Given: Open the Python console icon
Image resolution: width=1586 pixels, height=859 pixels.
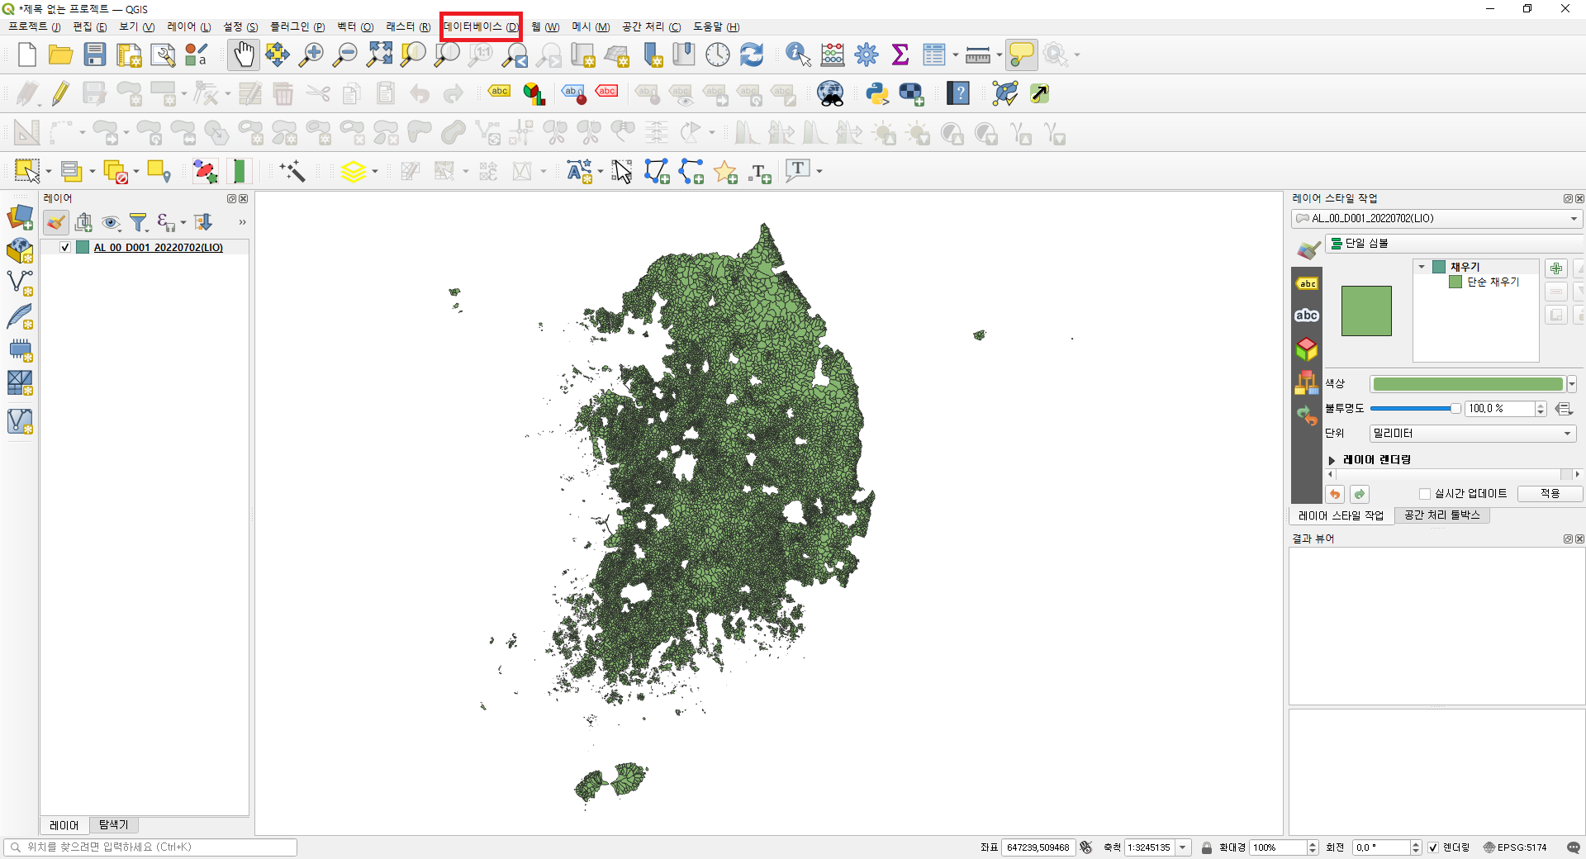Looking at the screenshot, I should 877,93.
